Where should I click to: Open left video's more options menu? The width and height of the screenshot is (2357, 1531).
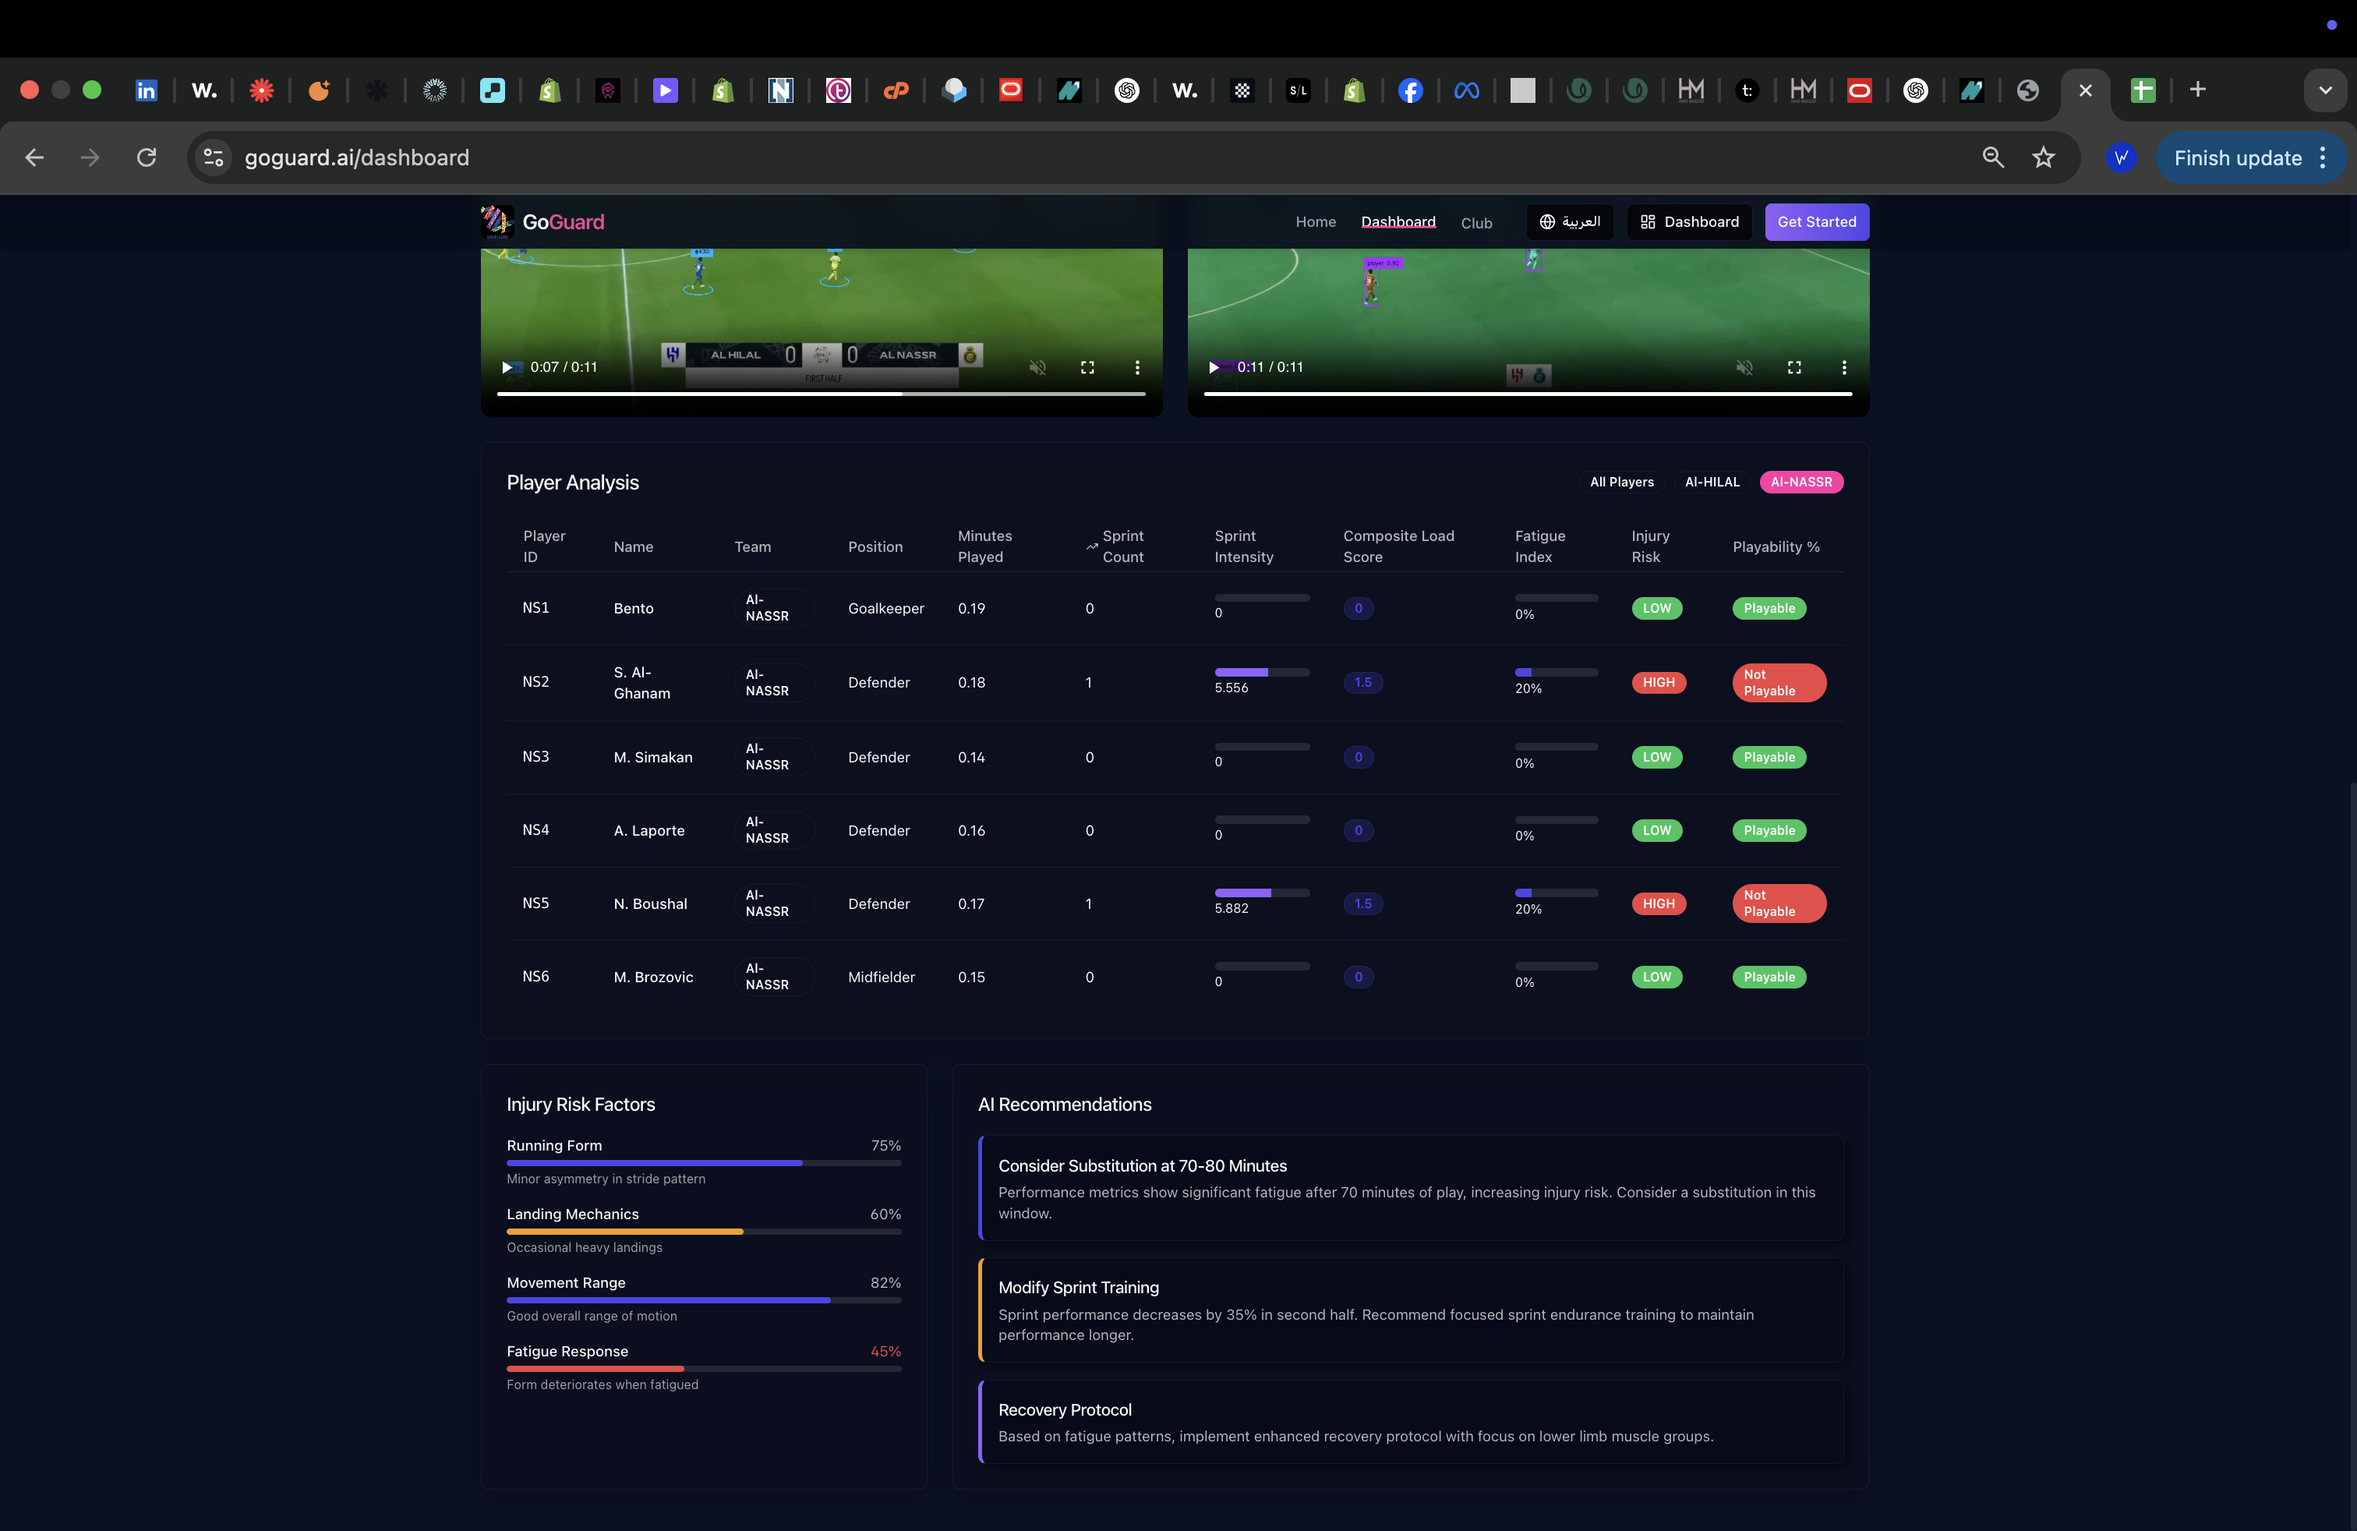pos(1137,367)
